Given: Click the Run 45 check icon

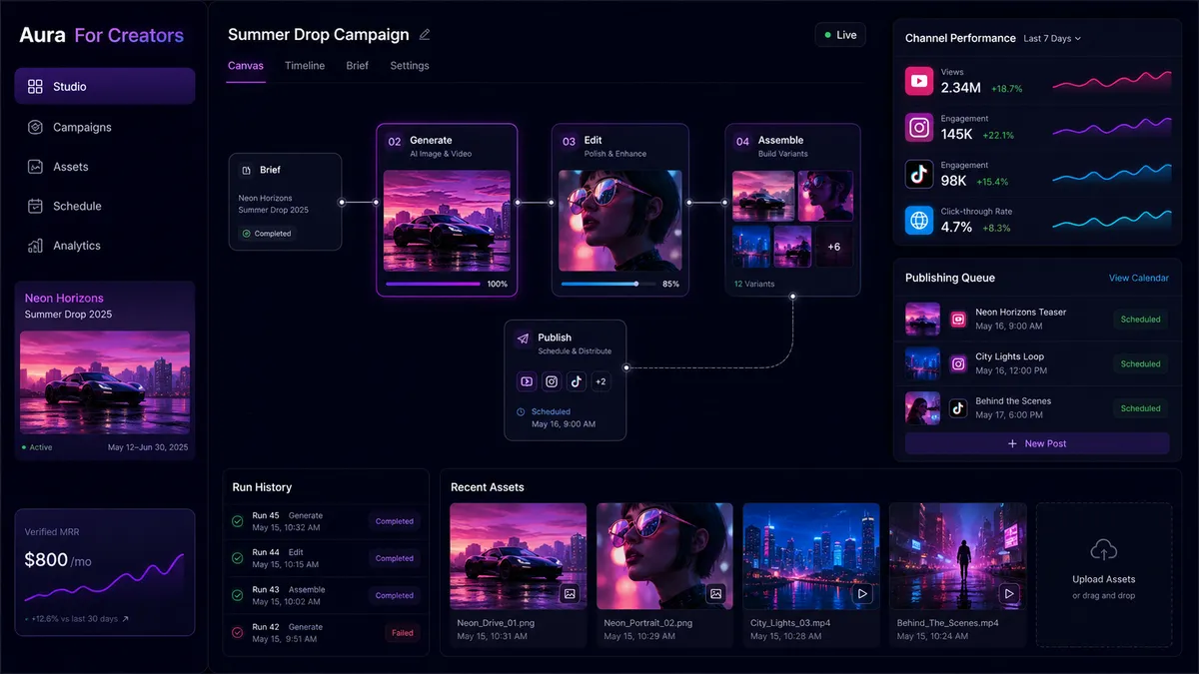Looking at the screenshot, I should 238,521.
